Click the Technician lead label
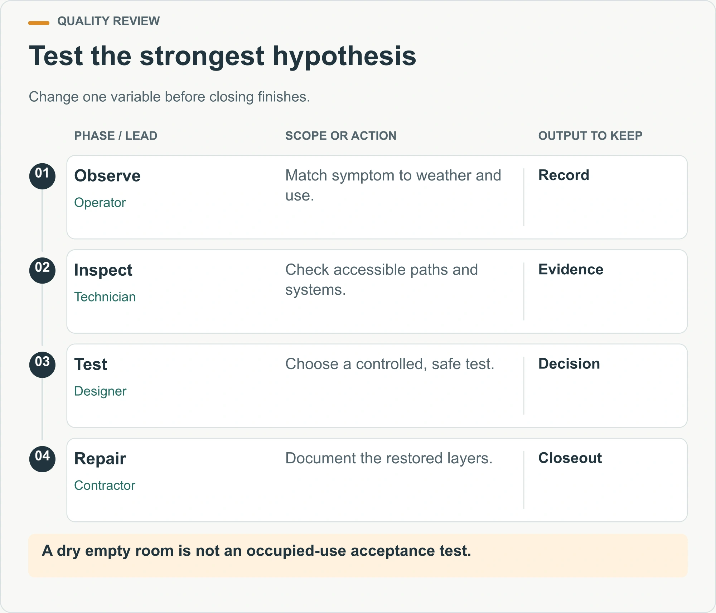 105,297
